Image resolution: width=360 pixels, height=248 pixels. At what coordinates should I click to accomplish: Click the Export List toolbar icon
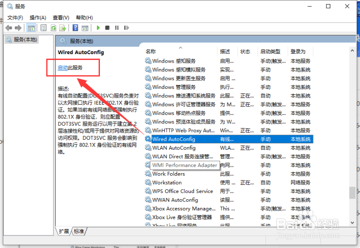click(x=63, y=28)
